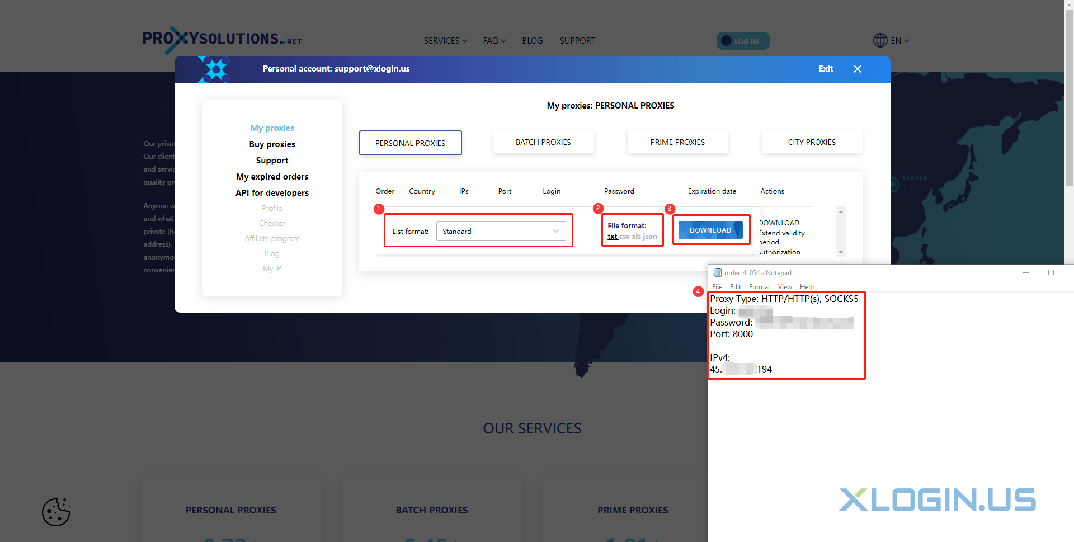This screenshot has width=1074, height=542.
Task: Click the scroll down arrow in proxy table
Action: (x=841, y=252)
